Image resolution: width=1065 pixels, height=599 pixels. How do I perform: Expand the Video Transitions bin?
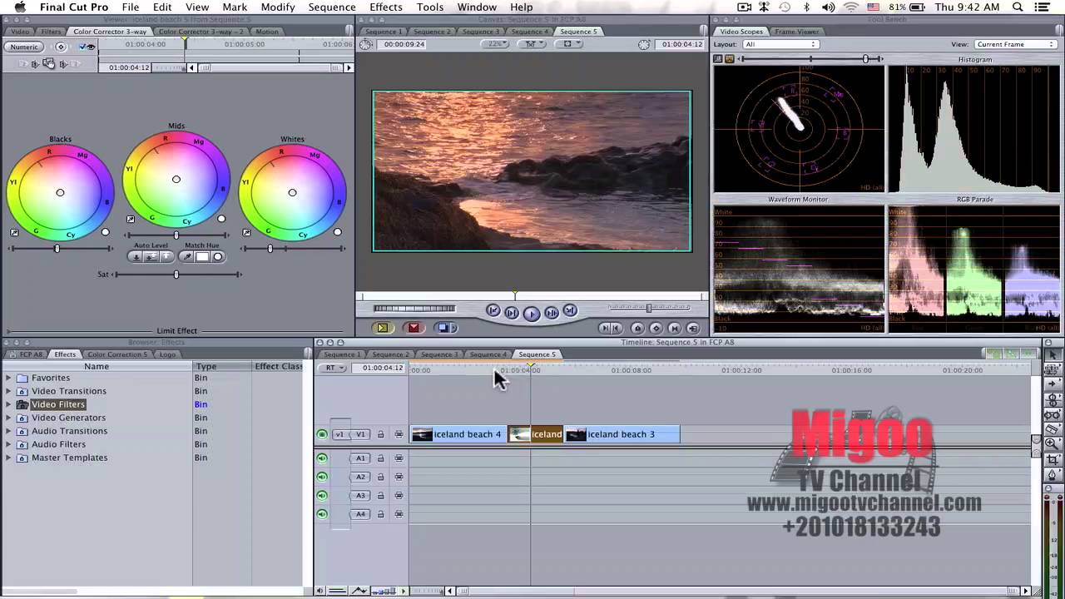pos(8,391)
